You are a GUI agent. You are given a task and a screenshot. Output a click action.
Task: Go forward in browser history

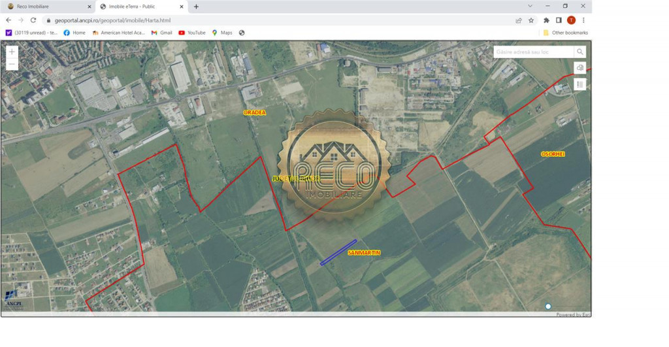tap(20, 20)
